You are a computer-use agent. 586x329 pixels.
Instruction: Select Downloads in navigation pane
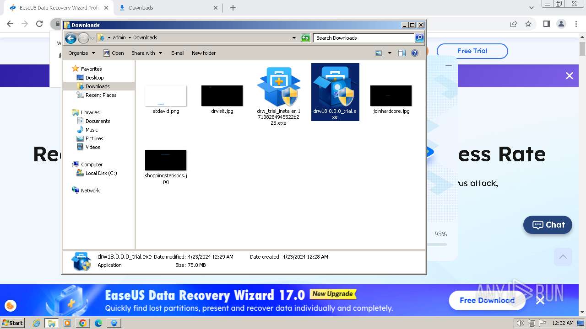(97, 86)
